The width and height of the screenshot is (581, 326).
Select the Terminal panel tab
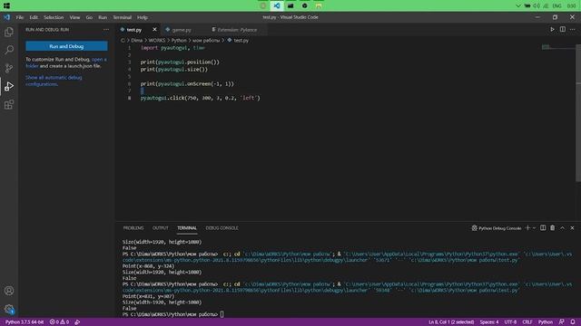[x=187, y=228]
